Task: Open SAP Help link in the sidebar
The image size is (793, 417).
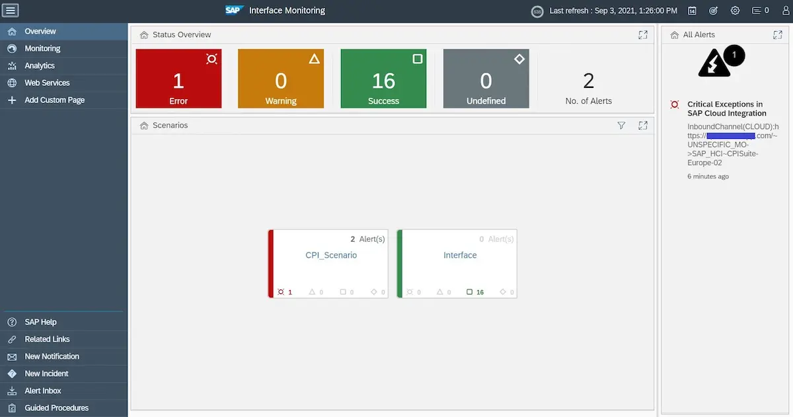Action: (64, 322)
